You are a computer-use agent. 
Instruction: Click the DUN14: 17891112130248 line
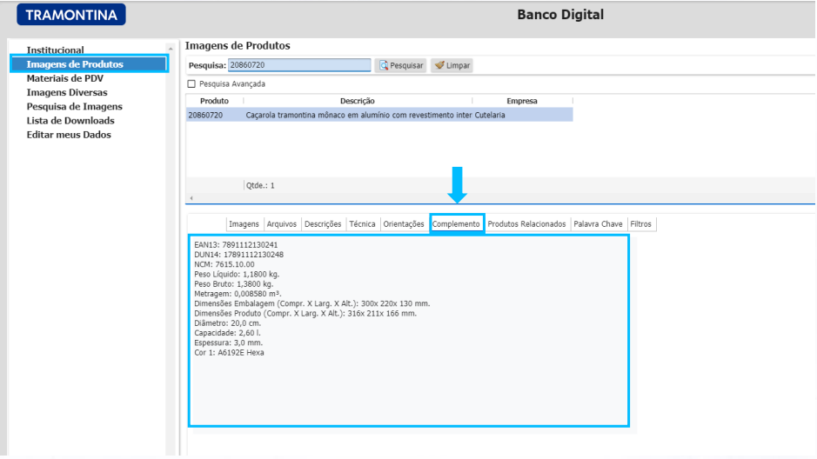point(238,255)
